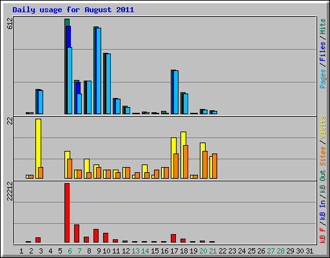The image size is (330, 258).
Task: Click day label "3" on the x-axis
Action: 41,251
